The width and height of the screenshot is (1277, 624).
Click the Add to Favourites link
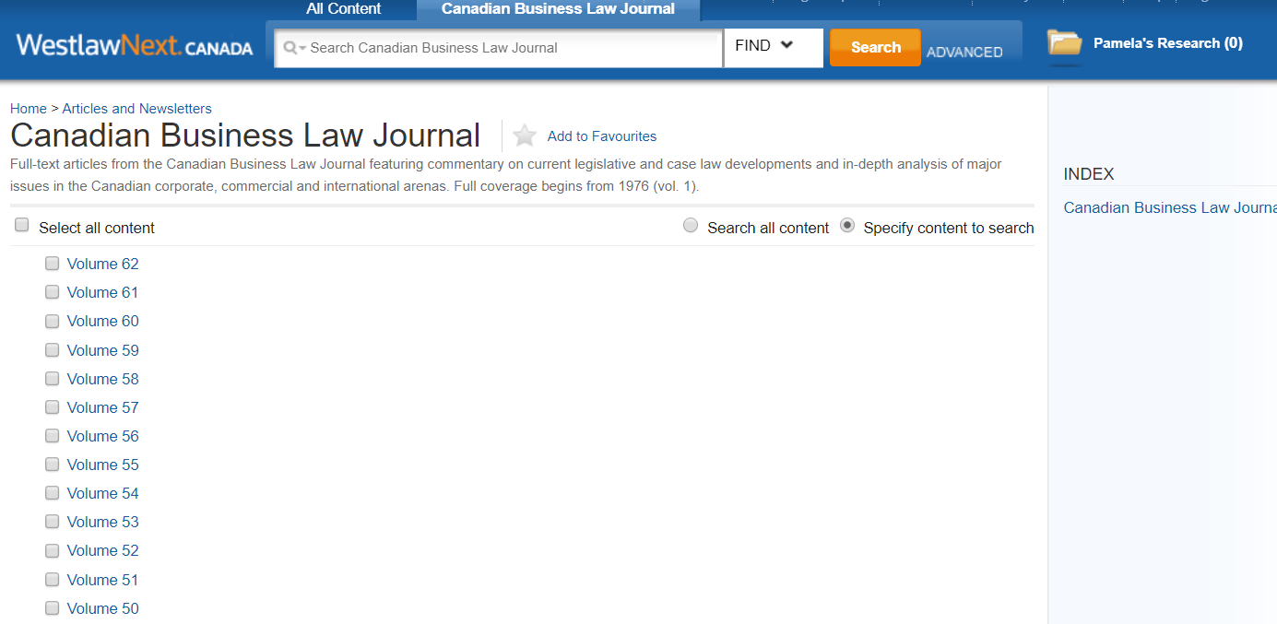(602, 136)
